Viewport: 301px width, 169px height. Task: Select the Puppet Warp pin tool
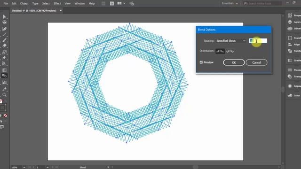pyautogui.click(x=4, y=58)
